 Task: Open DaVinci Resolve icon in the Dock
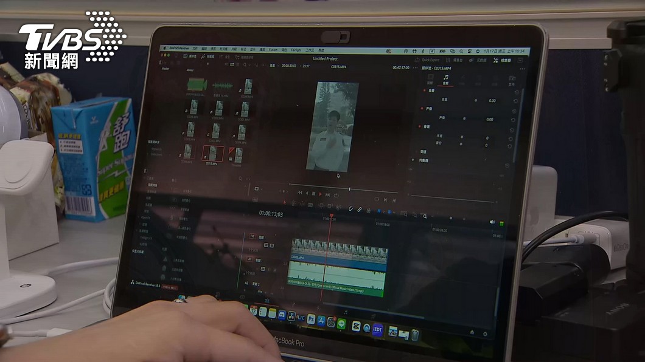(x=291, y=316)
